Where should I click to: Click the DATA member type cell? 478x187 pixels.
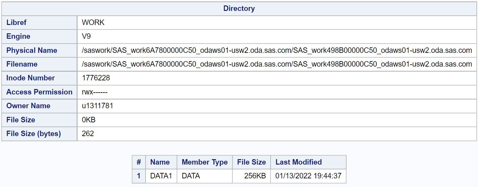(205, 176)
